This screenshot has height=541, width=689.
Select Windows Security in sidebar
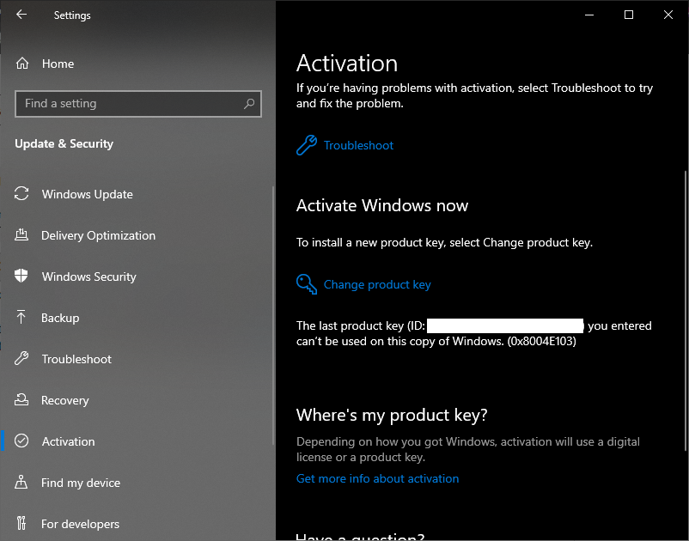click(89, 277)
